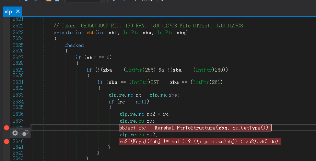Viewport: 316px width, 161px height.
Task: Remove the breakpoint on line 2638
Action: tap(7, 128)
